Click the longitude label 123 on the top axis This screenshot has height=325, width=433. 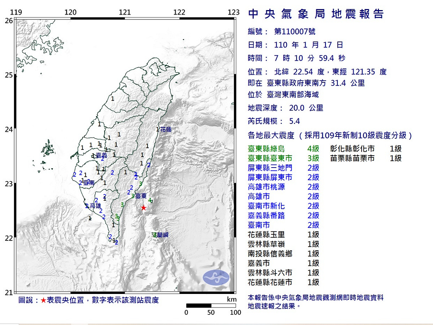234,12
